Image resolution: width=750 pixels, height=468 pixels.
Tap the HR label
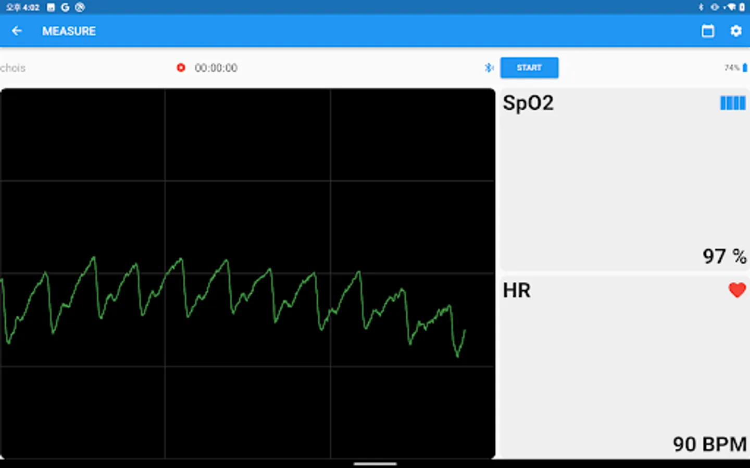pos(517,291)
